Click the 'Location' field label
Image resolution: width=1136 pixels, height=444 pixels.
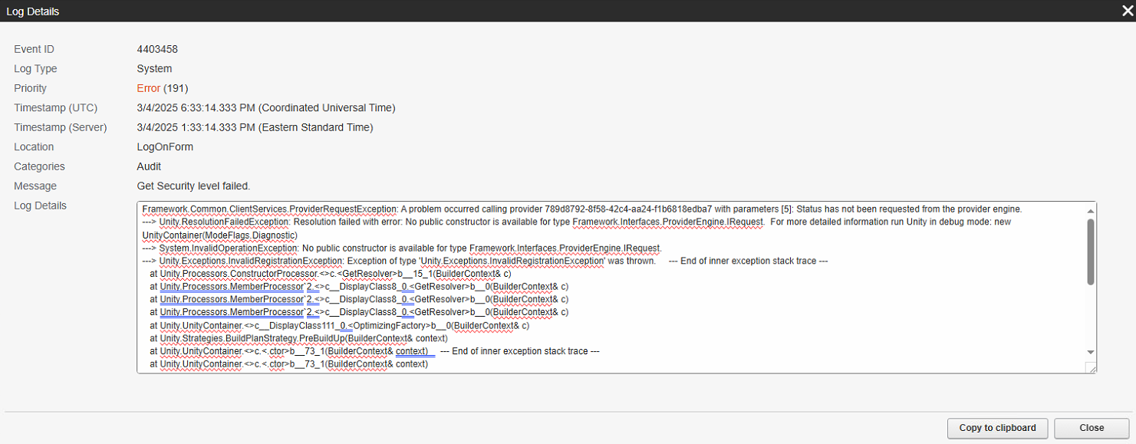34,147
